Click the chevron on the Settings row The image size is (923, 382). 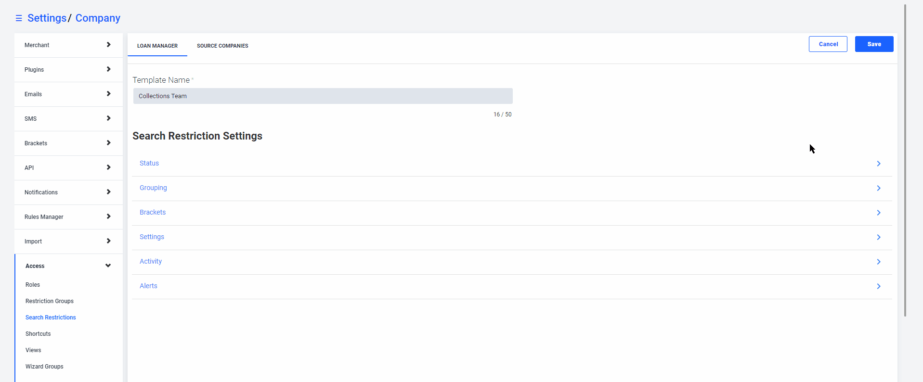pyautogui.click(x=879, y=237)
